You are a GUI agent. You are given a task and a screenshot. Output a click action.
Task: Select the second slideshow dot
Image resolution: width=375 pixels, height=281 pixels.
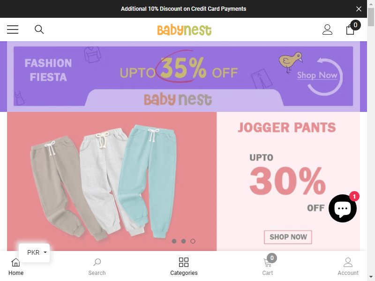183,241
